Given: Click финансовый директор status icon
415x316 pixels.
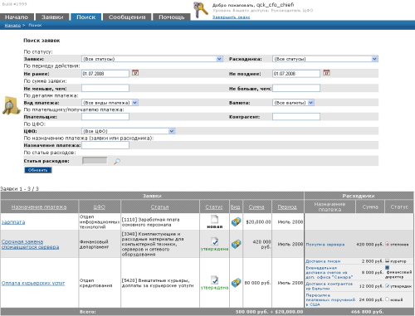Looking at the screenshot, I should [x=387, y=267].
